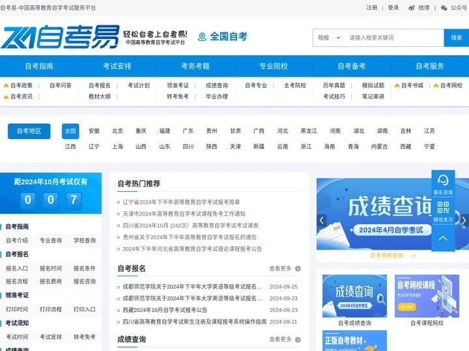Open the 模拟试题 submenu link
The height and width of the screenshot is (351, 469).
pyautogui.click(x=373, y=86)
